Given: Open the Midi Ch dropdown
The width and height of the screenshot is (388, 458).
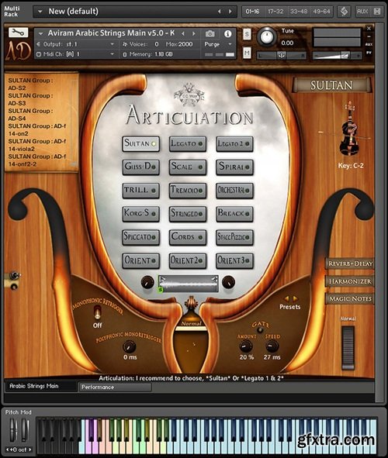Looking at the screenshot, I should point(76,54).
